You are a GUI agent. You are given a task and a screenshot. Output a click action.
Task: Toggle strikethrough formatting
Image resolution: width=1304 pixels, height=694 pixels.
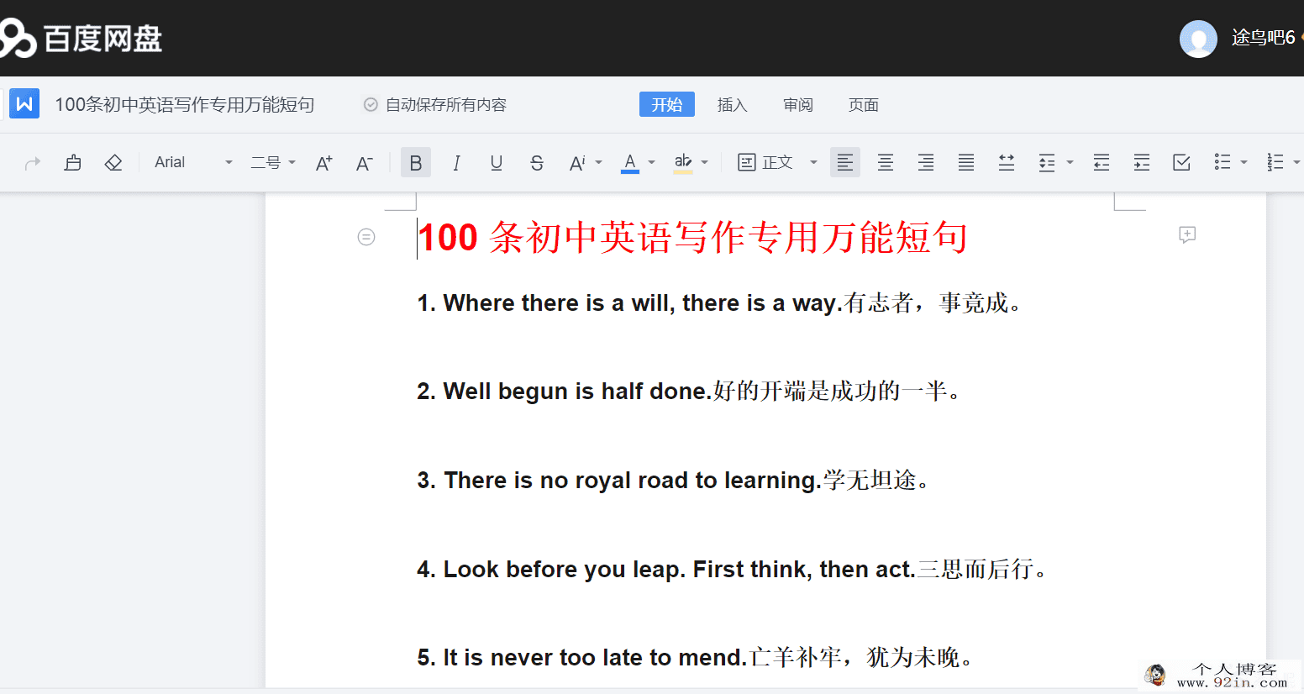click(x=537, y=163)
